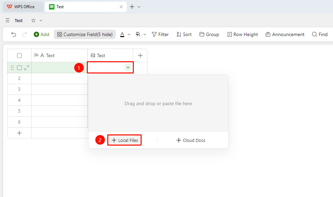This screenshot has width=333, height=197.
Task: Click the Undo arrow icon
Action: pos(14,34)
